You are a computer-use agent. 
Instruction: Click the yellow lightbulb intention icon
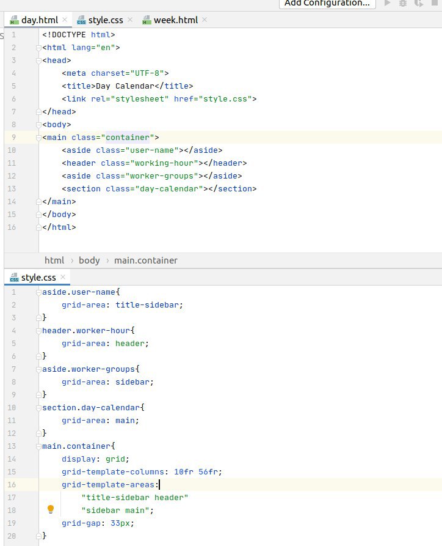51,509
